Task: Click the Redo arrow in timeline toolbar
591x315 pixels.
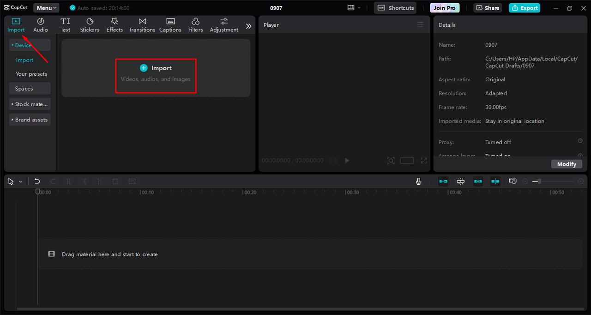Action: tap(53, 182)
